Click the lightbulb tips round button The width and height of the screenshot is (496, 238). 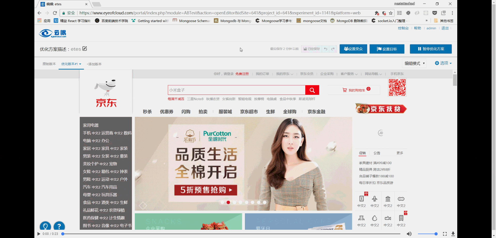(45, 226)
